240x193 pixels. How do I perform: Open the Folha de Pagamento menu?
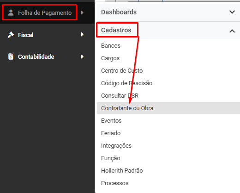click(45, 13)
